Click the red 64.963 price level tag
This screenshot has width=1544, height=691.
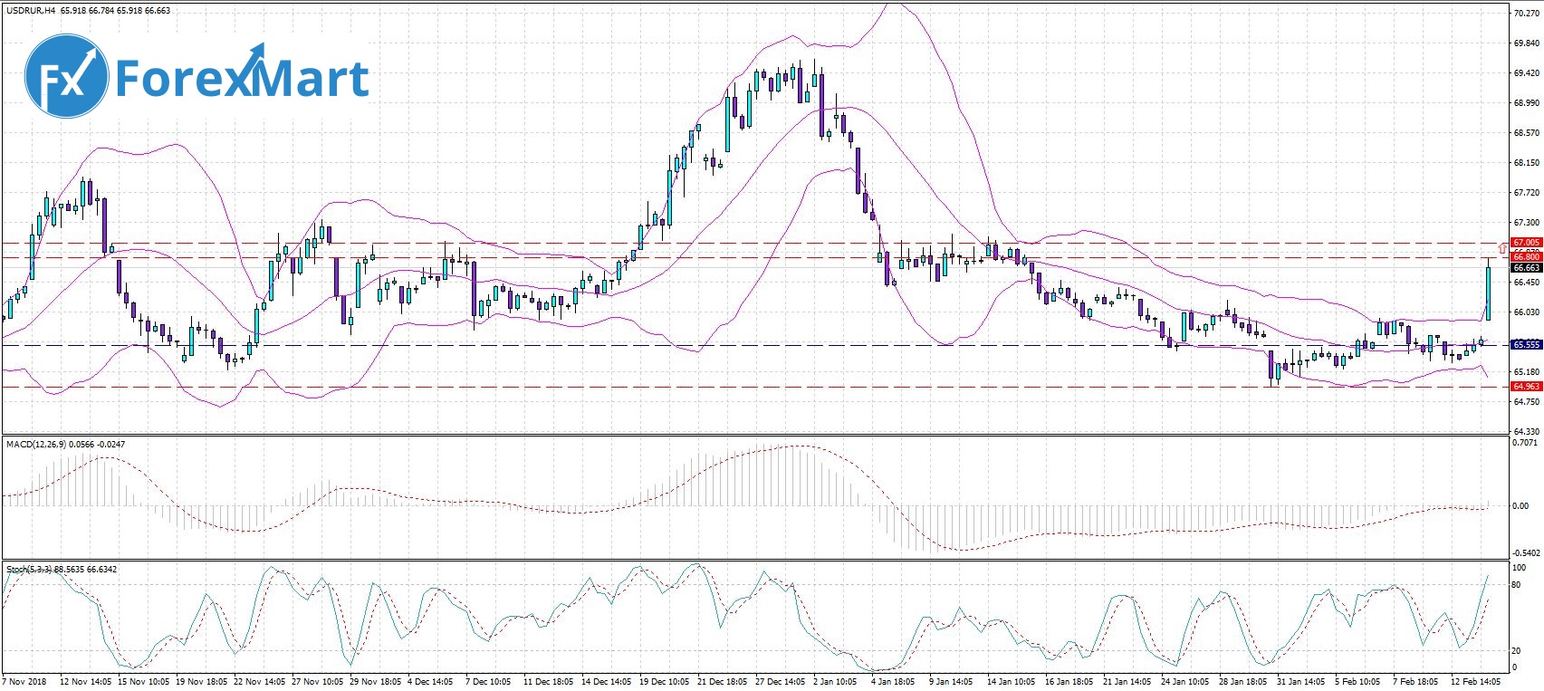click(x=1526, y=387)
